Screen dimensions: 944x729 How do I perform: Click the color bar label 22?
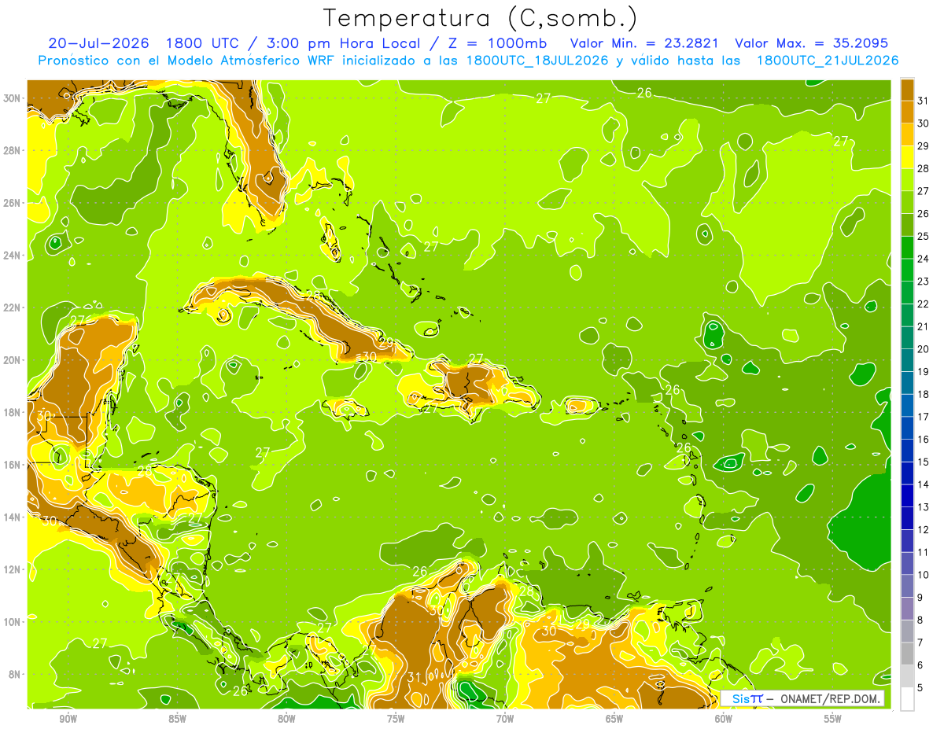923,304
